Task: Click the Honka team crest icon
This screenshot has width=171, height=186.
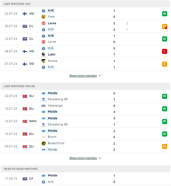Action: (43, 61)
